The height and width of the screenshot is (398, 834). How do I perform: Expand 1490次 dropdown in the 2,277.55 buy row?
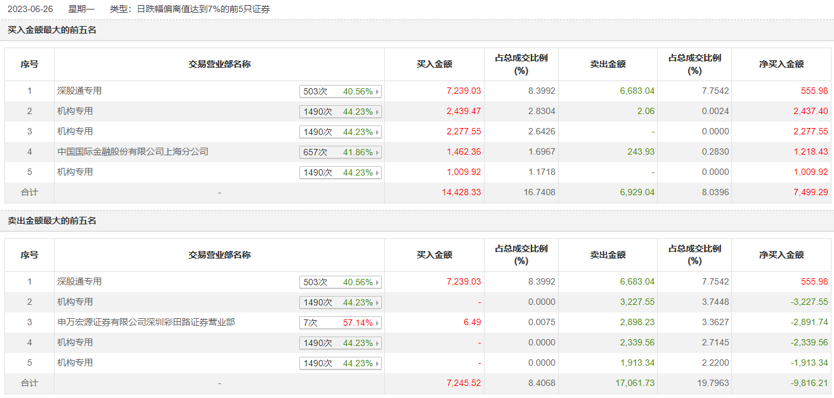tap(341, 132)
